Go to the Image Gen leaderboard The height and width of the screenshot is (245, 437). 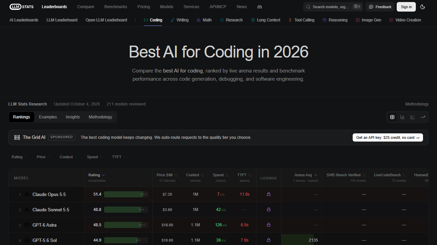[x=368, y=20]
